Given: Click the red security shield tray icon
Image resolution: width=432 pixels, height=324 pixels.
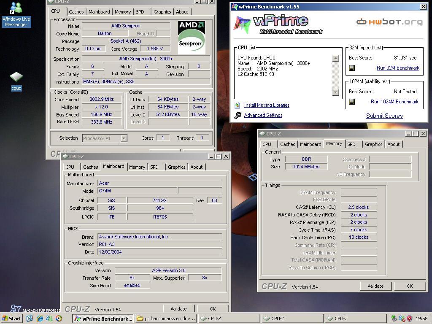Looking at the screenshot, I should (x=409, y=319).
